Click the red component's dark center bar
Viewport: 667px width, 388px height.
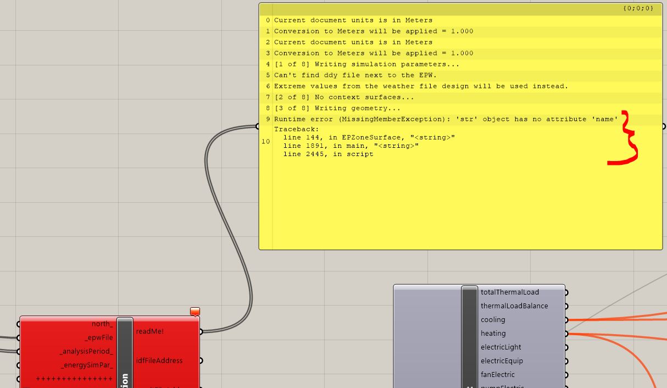(x=125, y=352)
